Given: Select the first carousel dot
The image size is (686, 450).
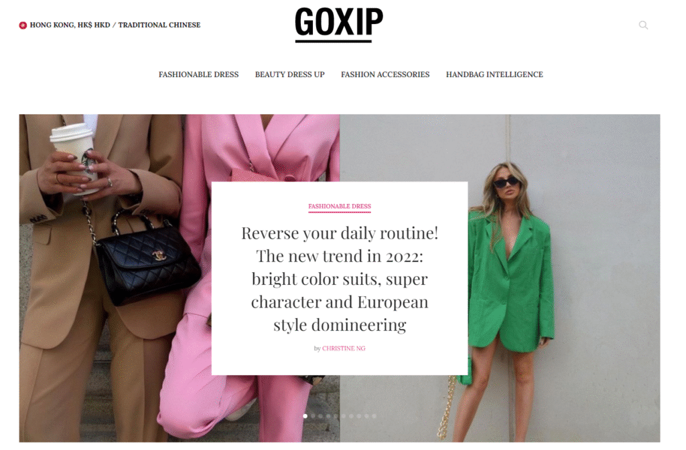Looking at the screenshot, I should point(305,416).
